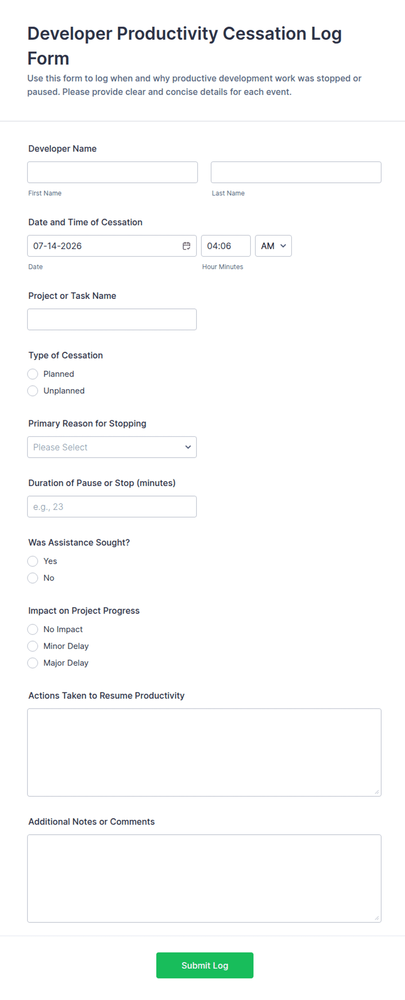Choose No for assistance sought

click(33, 578)
